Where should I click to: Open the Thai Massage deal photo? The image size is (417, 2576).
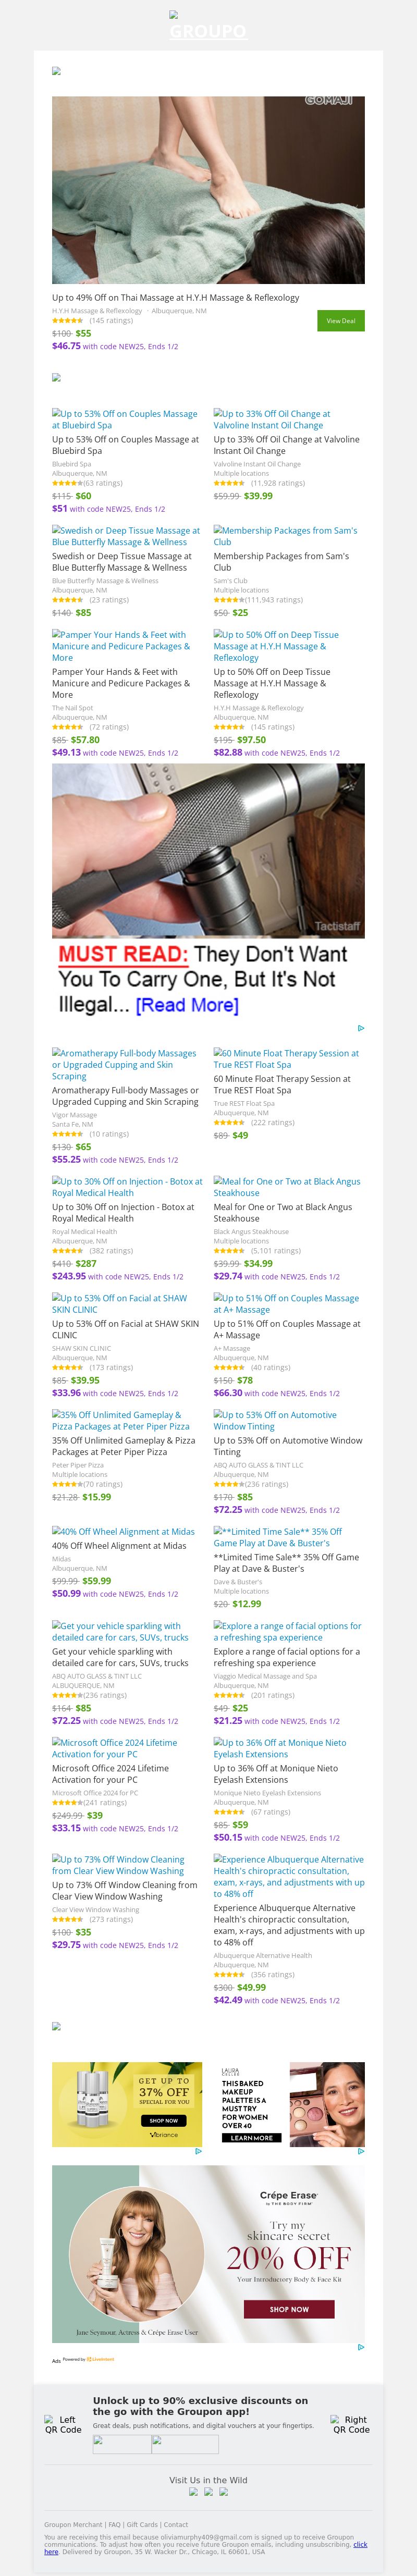pyautogui.click(x=208, y=190)
